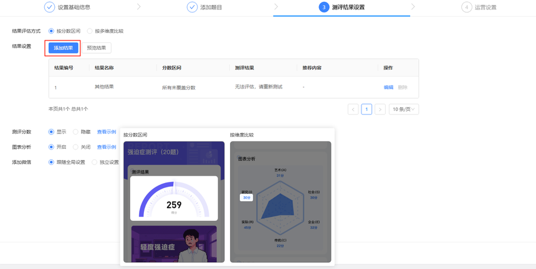Select page 1 in pagination
This screenshot has width=536, height=269.
pyautogui.click(x=366, y=109)
